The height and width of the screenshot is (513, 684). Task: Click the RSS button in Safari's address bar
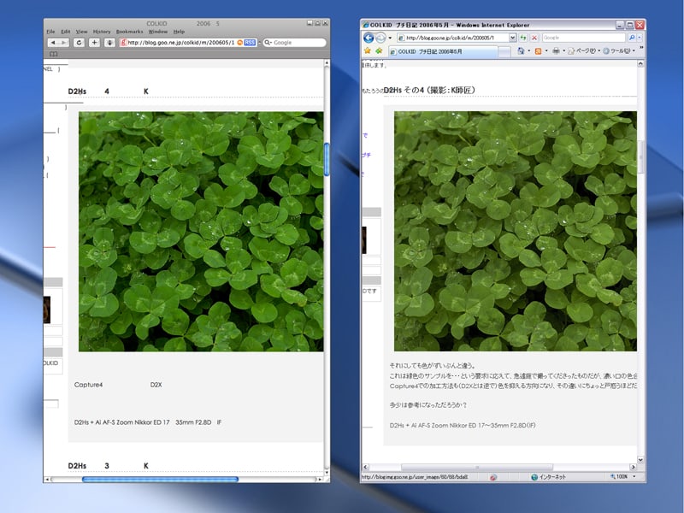tap(250, 42)
